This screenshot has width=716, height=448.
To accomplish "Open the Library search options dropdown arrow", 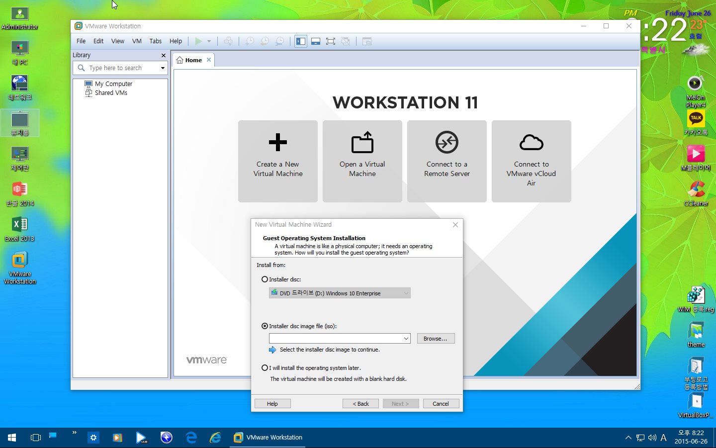I will pos(163,68).
